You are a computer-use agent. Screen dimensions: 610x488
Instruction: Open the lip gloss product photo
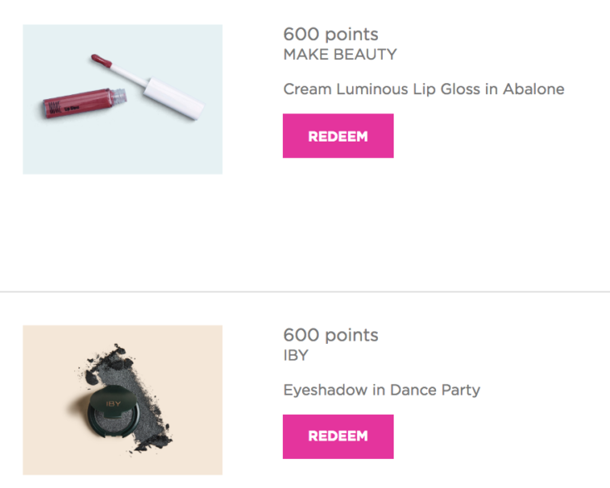click(122, 99)
